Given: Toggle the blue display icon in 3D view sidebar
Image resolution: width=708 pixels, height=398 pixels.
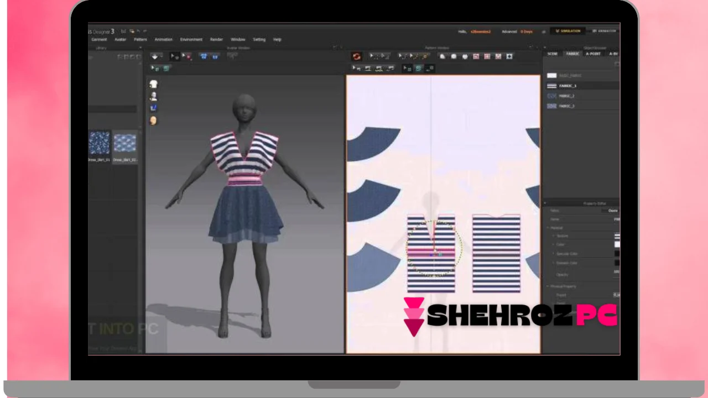Looking at the screenshot, I should (x=153, y=108).
